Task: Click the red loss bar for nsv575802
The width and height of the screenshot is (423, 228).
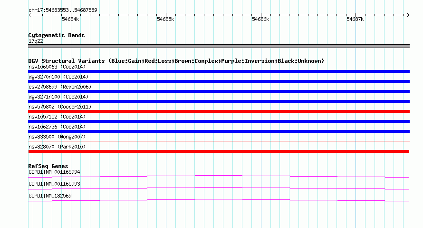Action: pyautogui.click(x=219, y=111)
